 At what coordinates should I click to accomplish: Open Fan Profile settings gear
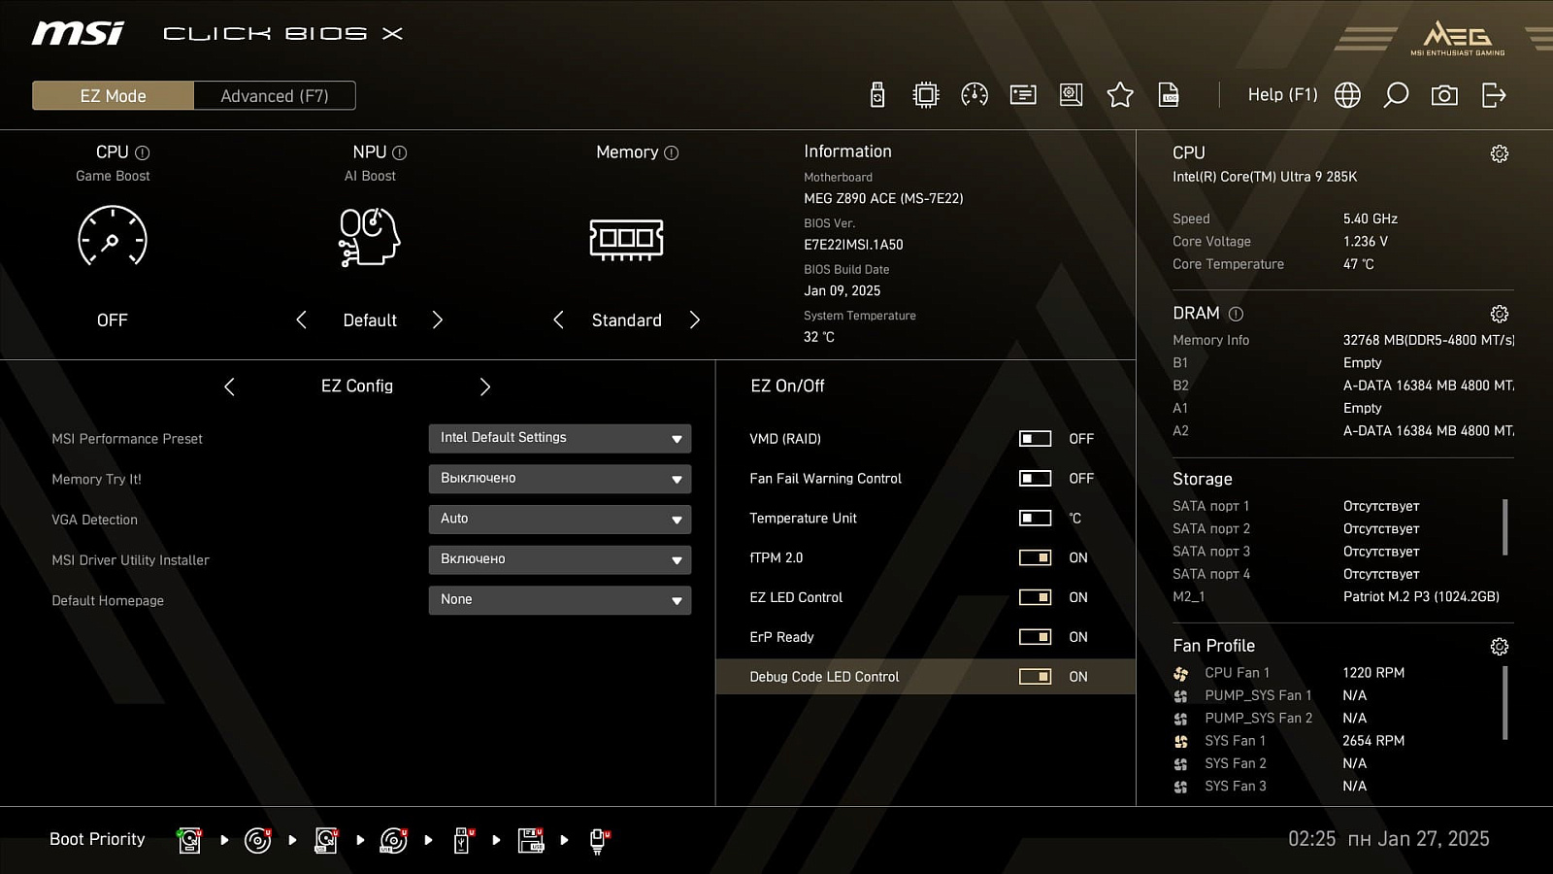(1500, 647)
